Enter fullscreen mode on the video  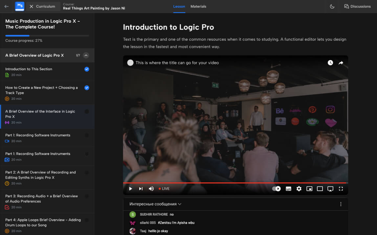tap(341, 189)
